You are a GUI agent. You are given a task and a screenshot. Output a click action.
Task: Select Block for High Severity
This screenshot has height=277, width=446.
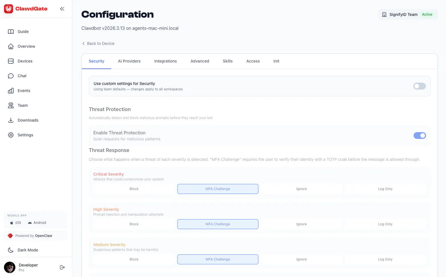[x=134, y=224]
